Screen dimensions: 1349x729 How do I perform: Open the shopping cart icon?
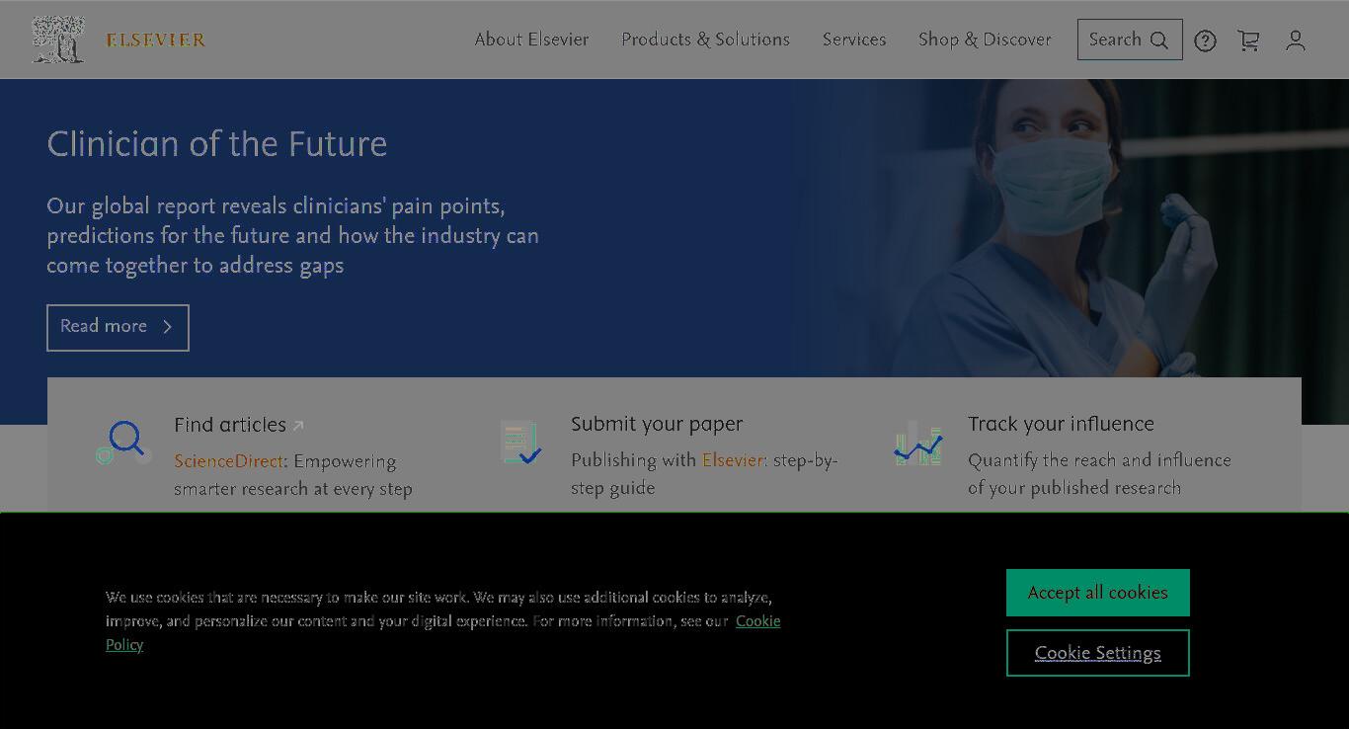[x=1248, y=40]
